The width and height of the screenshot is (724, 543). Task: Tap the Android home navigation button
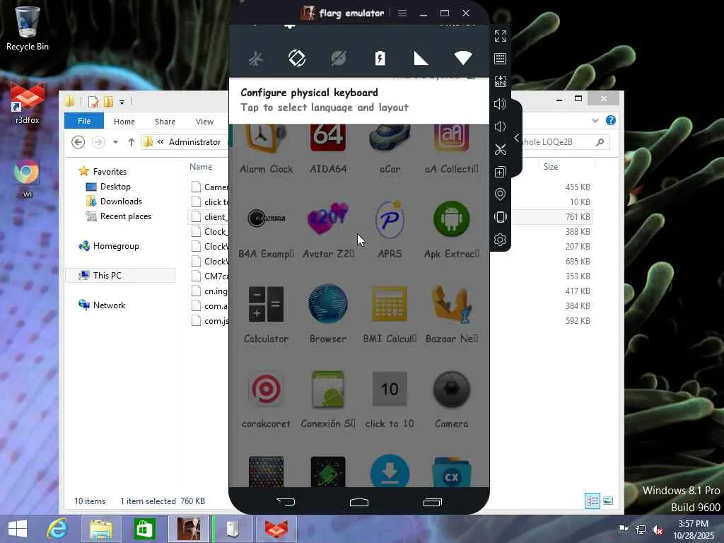(x=358, y=502)
